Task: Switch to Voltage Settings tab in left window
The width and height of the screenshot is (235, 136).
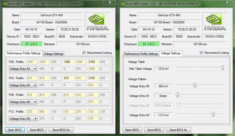Action: click(53, 54)
